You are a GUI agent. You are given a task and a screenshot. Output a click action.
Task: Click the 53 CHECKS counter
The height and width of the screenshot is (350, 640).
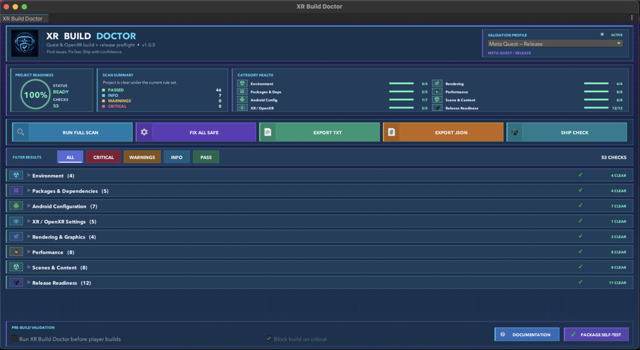pos(613,157)
